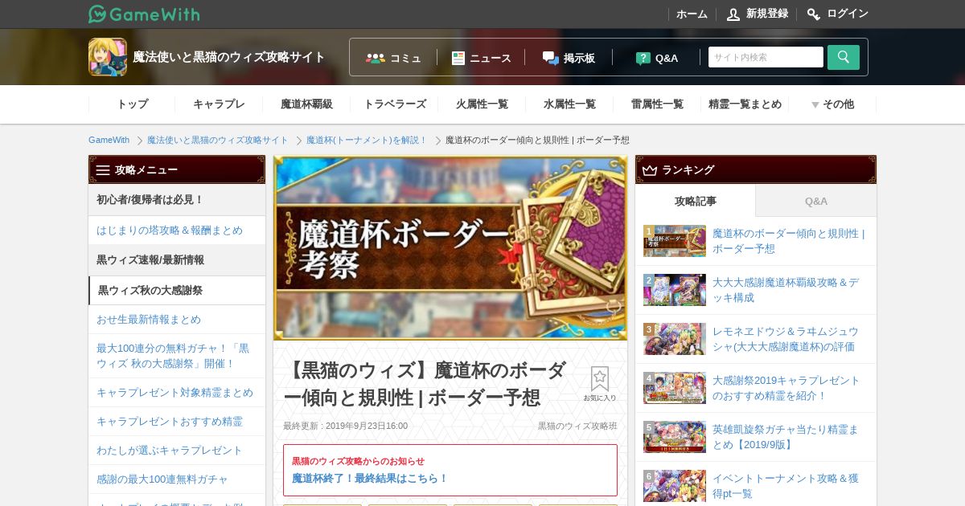Screen dimensions: 965x506
Task: Open the Black Cat Wiz game icon
Action: pos(108,57)
